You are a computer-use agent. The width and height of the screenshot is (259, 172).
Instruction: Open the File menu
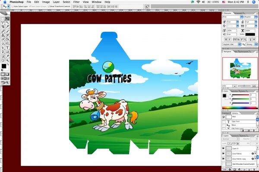[29, 2]
